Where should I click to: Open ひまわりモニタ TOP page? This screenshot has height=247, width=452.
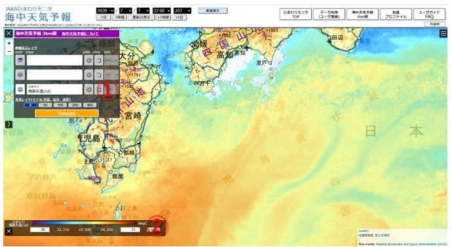pyautogui.click(x=295, y=14)
